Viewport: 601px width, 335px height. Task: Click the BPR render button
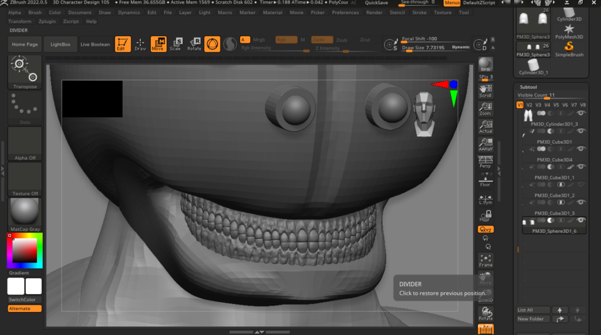485,64
